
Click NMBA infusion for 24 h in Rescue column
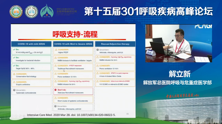tap(108, 60)
